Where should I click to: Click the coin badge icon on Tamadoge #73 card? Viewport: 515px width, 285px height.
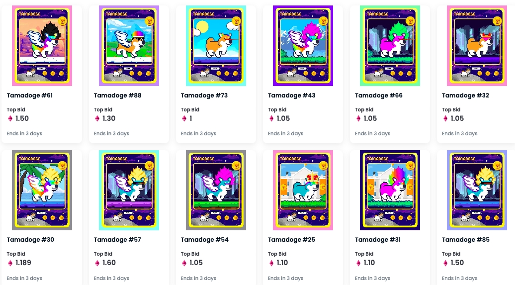tap(237, 21)
